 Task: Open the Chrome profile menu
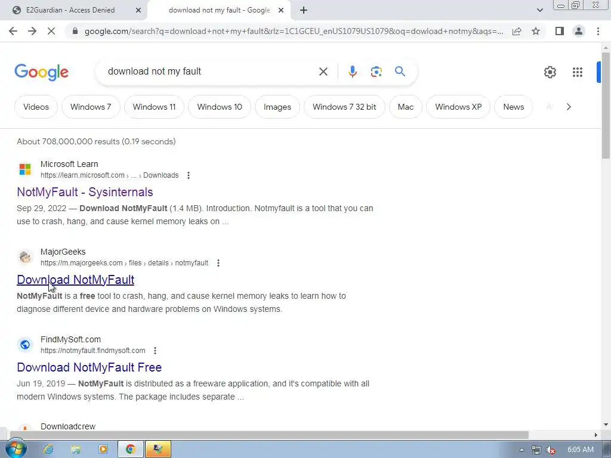point(579,31)
